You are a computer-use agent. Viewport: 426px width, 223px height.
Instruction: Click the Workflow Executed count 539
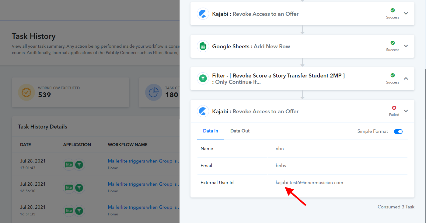44,95
